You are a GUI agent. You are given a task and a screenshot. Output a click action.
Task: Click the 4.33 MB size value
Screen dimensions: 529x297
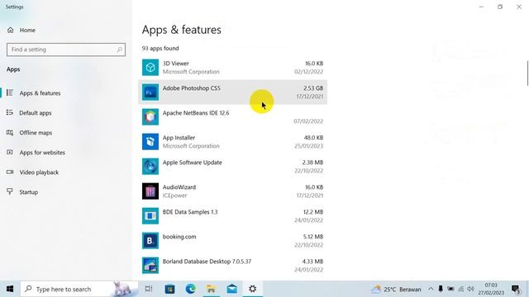click(313, 262)
